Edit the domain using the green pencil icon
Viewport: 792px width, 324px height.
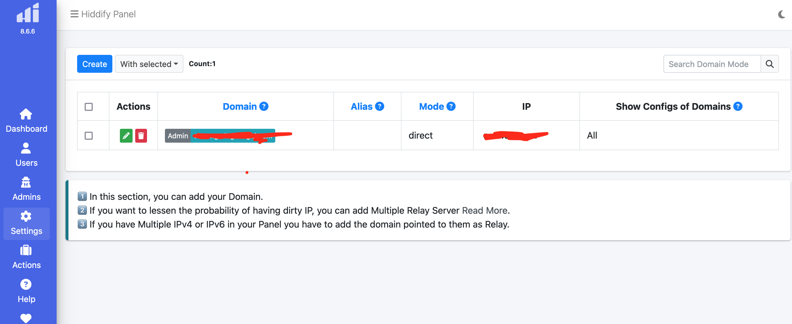126,135
